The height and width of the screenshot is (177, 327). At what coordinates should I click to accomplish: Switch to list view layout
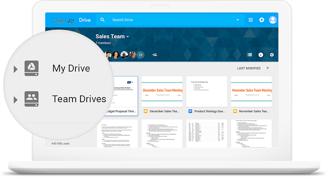pyautogui.click(x=250, y=55)
